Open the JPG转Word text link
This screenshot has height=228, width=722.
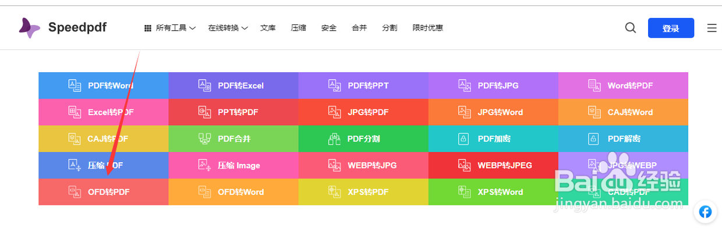click(x=501, y=112)
